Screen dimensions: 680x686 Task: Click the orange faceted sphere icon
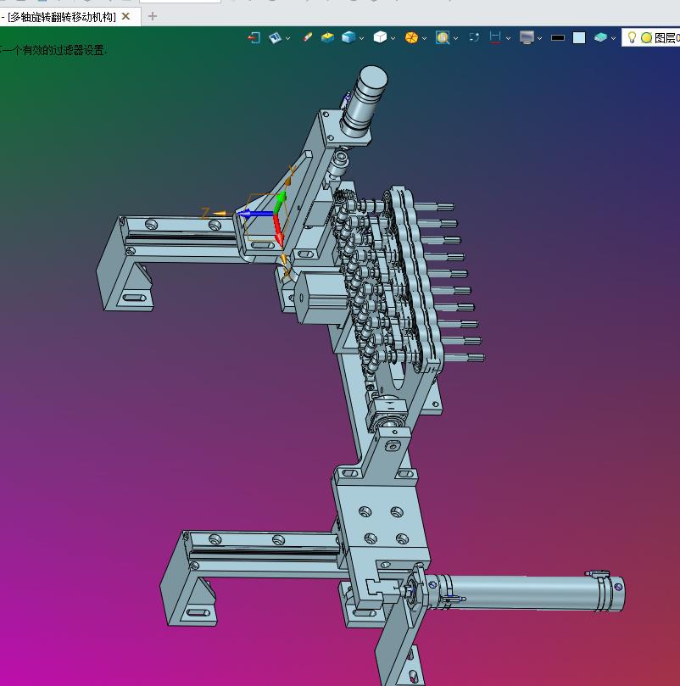411,37
